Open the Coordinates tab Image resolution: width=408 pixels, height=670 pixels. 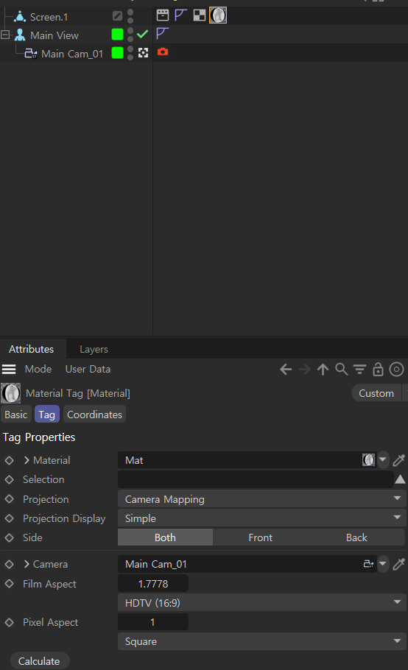click(94, 415)
